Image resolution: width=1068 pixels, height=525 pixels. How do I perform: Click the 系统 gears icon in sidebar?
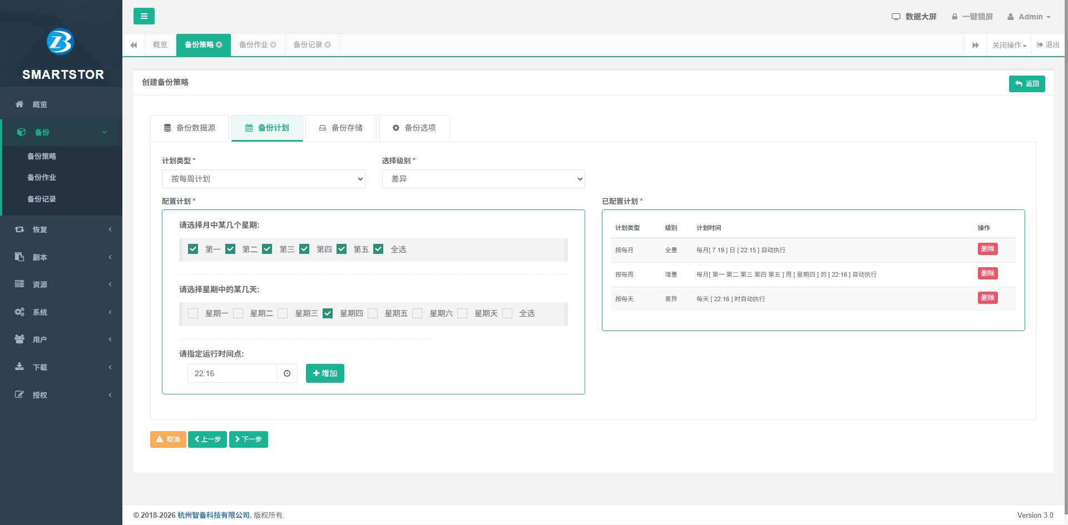tap(19, 312)
